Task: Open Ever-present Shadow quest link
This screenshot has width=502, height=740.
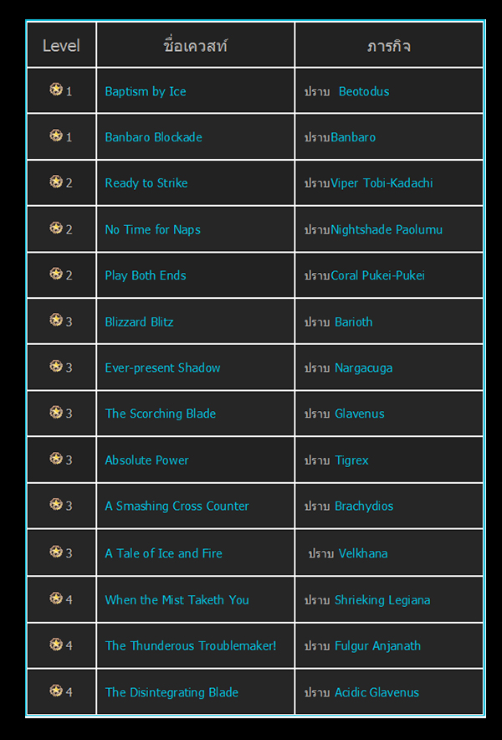Action: [x=162, y=367]
